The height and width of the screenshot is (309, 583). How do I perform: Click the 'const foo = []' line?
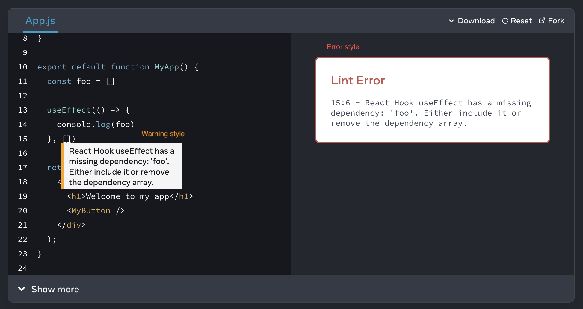pyautogui.click(x=81, y=81)
